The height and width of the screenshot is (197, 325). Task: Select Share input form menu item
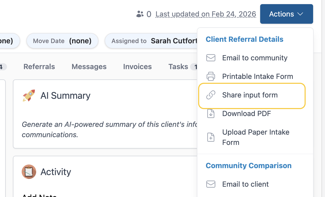(x=250, y=95)
